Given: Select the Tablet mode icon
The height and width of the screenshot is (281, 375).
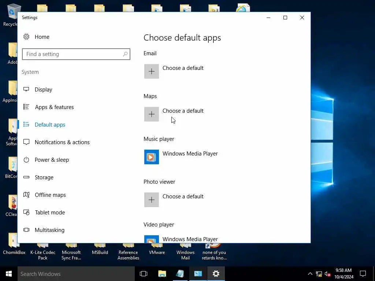Looking at the screenshot, I should (26, 212).
